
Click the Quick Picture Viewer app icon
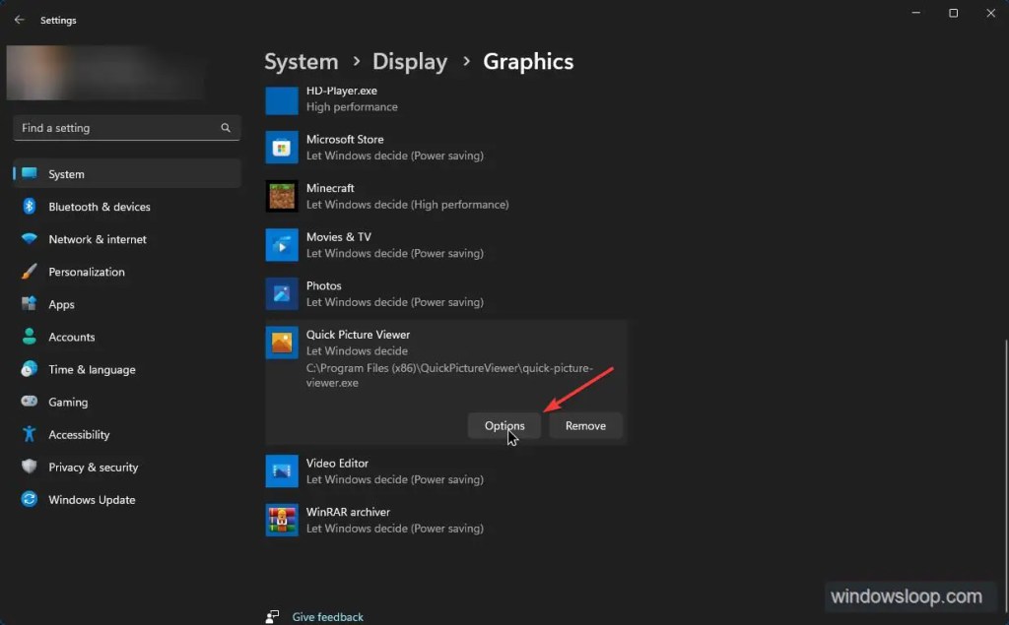[282, 343]
